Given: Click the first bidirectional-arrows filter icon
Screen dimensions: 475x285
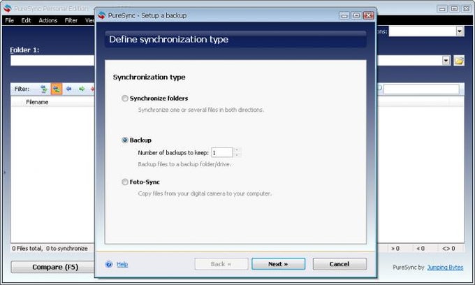Looking at the screenshot, I should coord(43,89).
